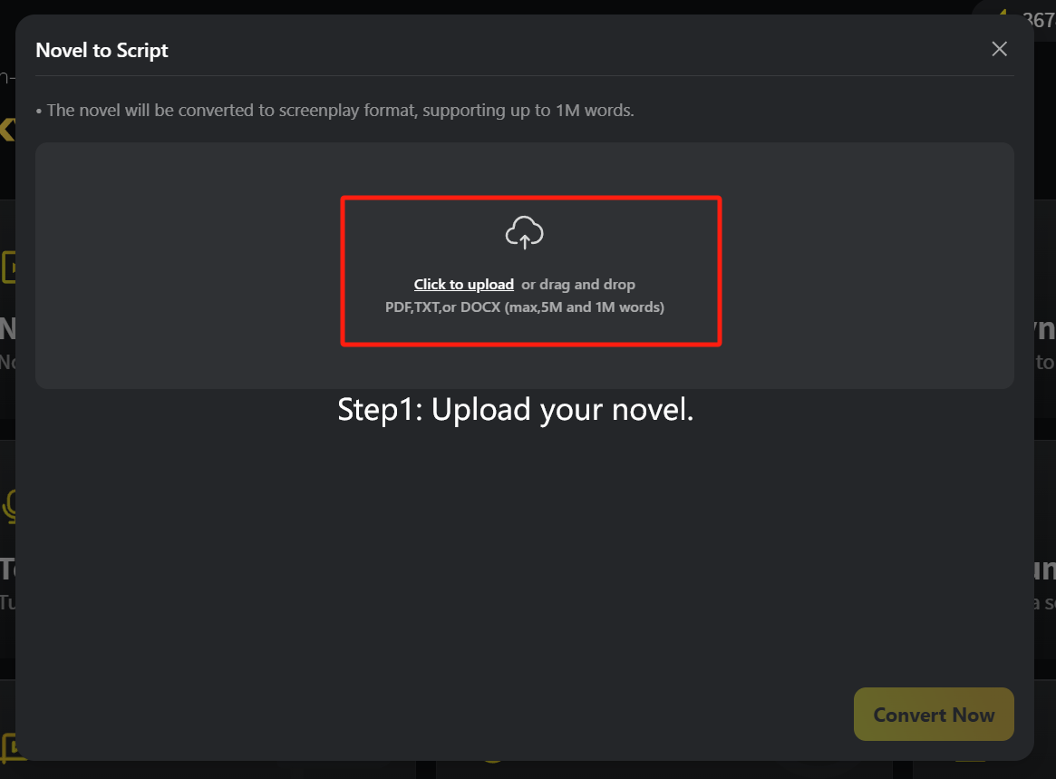Select the yellow microphone card icon

tap(9, 507)
